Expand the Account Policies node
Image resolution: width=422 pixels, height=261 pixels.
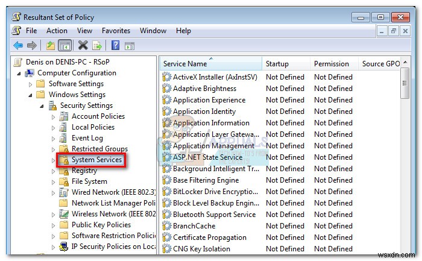tap(53, 116)
